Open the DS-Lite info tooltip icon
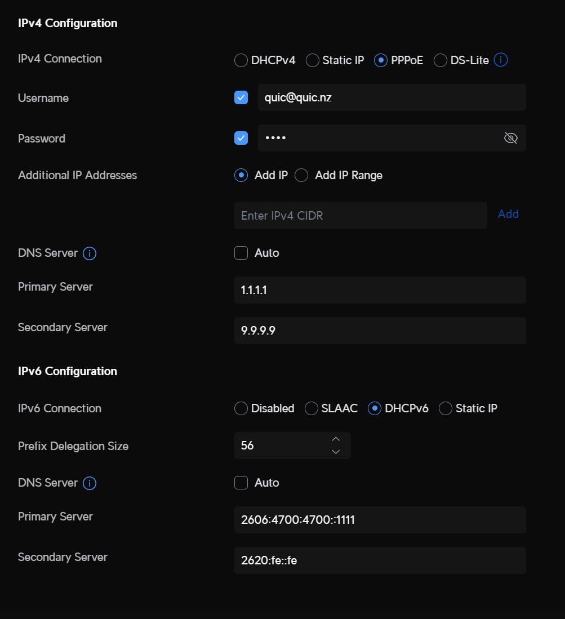The image size is (565, 619). tap(500, 60)
